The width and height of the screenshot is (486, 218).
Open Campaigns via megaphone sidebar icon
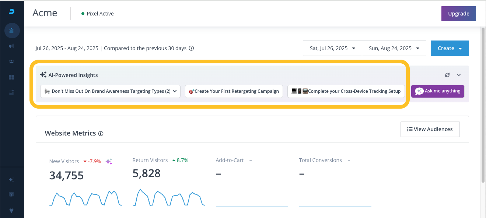pos(12,46)
